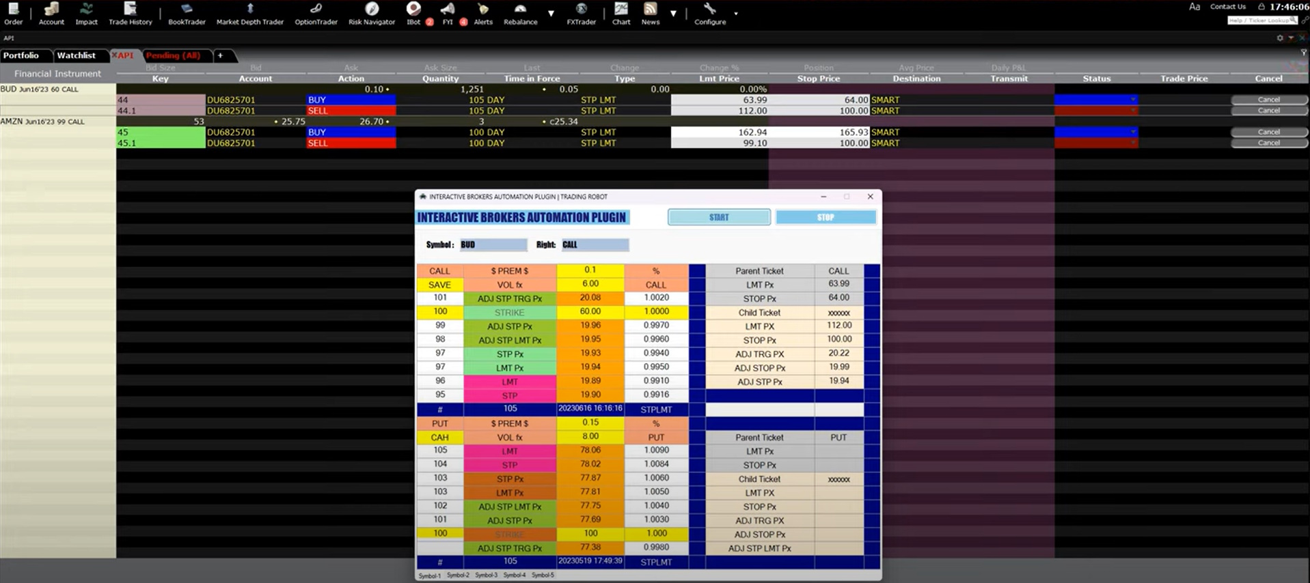Screen dimensions: 1310x583
Task: Click the link chain icon
Action: click(1305, 20)
